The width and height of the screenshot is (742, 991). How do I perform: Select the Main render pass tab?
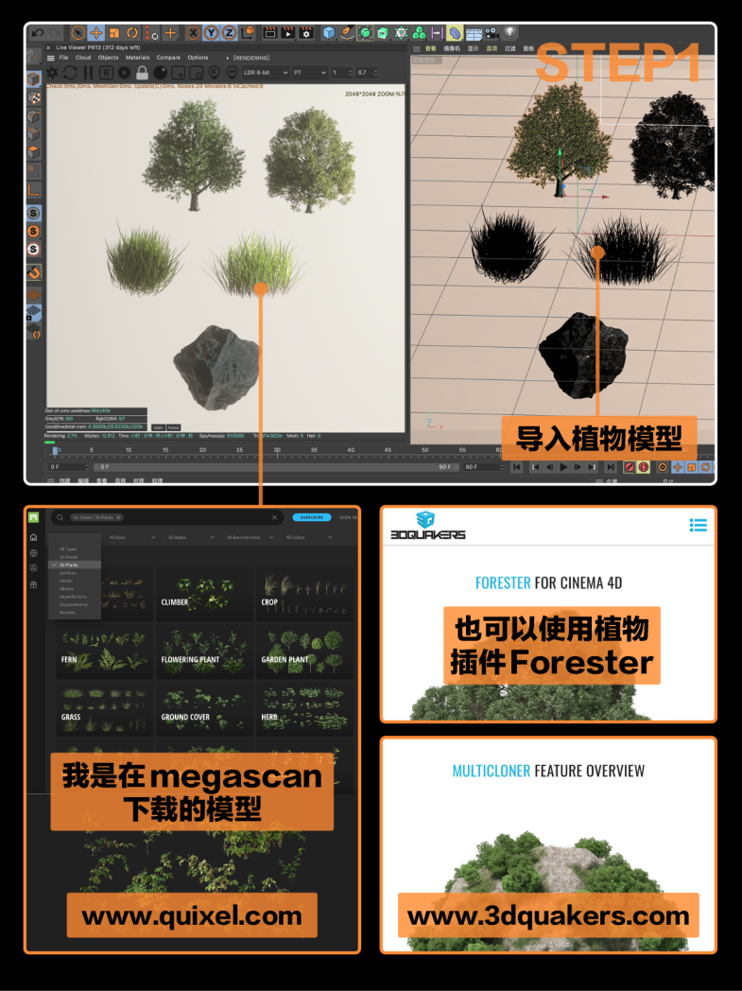pyautogui.click(x=158, y=427)
